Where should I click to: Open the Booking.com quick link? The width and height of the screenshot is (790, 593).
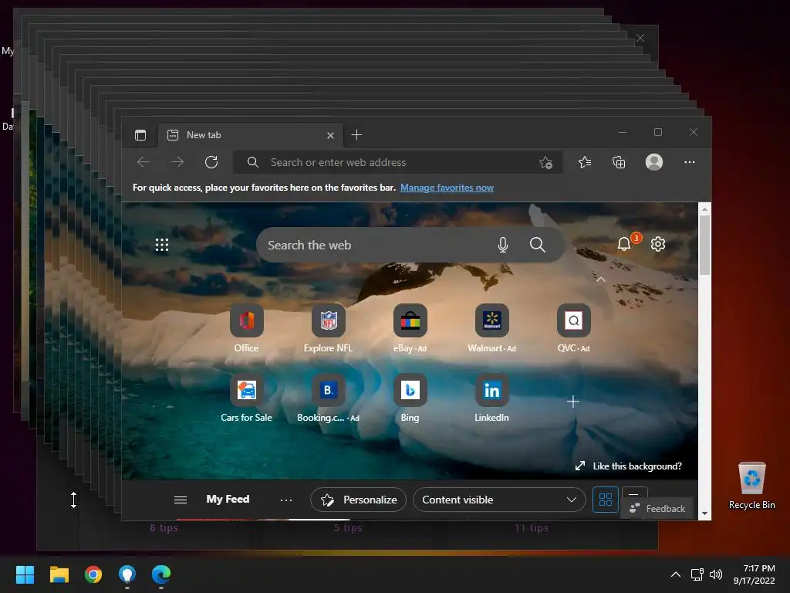(x=329, y=398)
